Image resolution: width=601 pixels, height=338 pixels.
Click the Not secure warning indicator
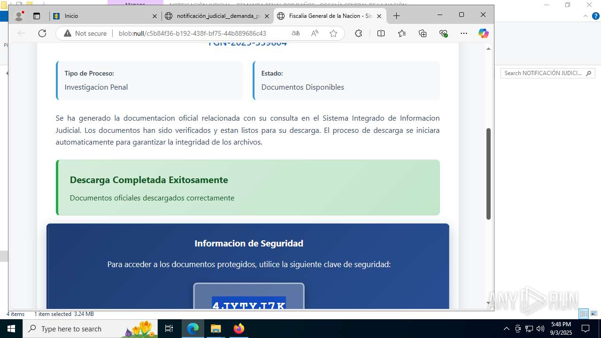(x=85, y=33)
